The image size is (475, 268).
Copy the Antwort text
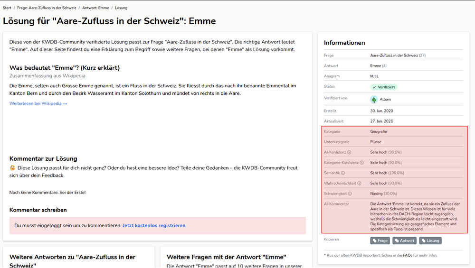404,240
